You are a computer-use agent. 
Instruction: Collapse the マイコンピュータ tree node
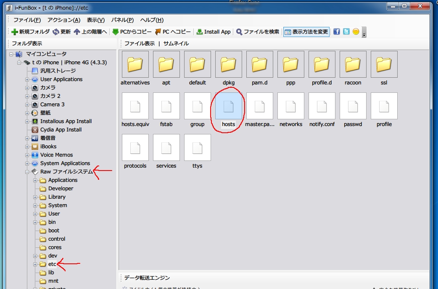point(11,54)
